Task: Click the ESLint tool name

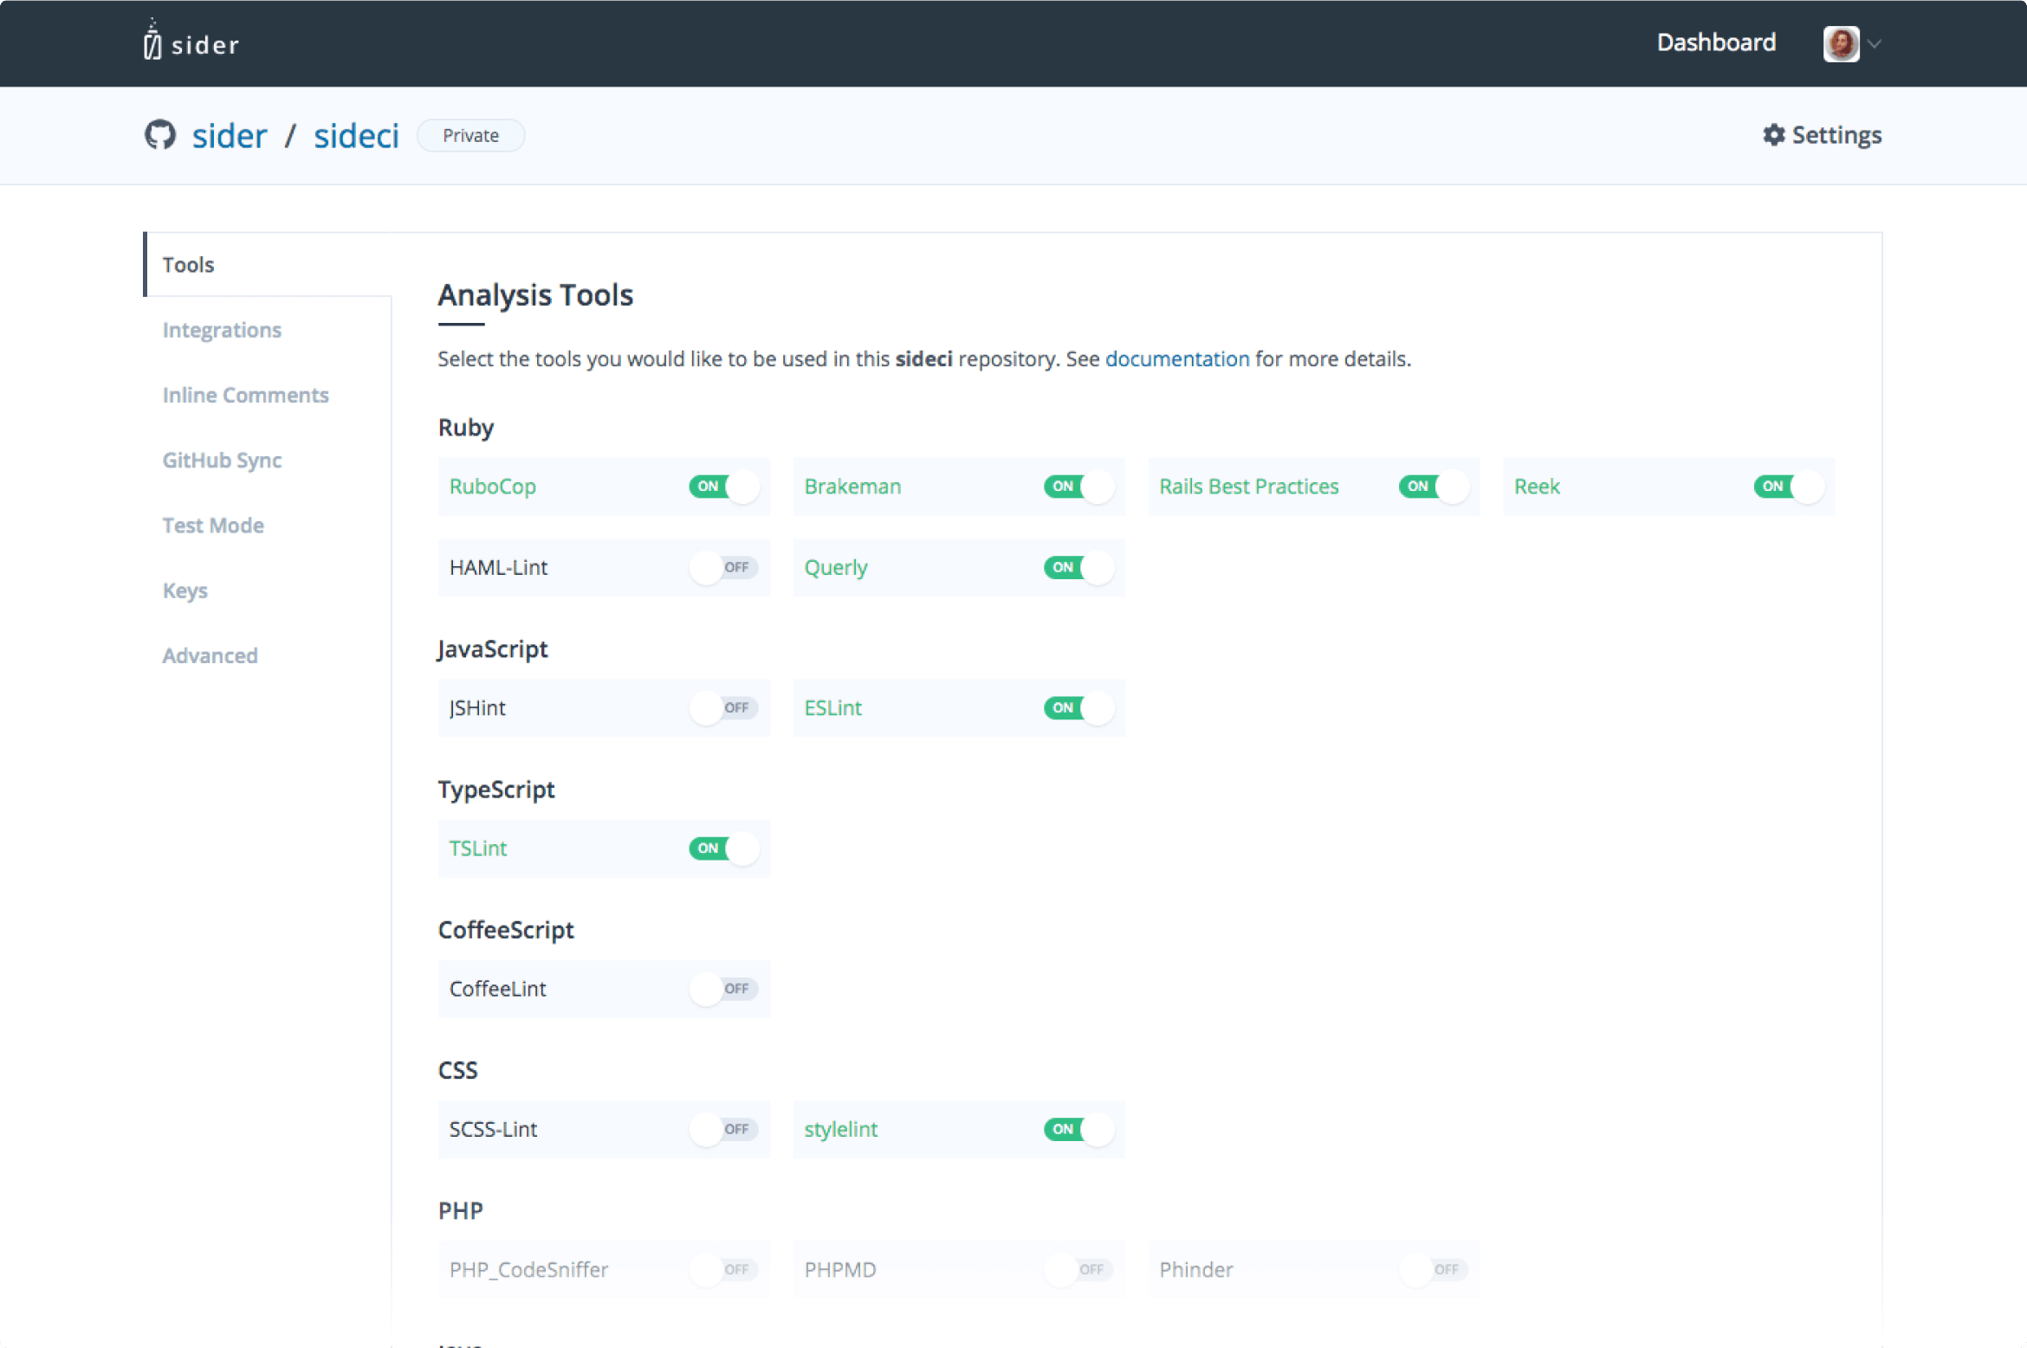Action: 833,708
